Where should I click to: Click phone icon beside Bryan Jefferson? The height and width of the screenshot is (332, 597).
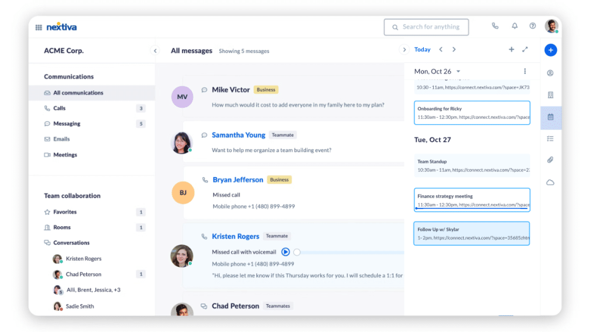pyautogui.click(x=205, y=180)
